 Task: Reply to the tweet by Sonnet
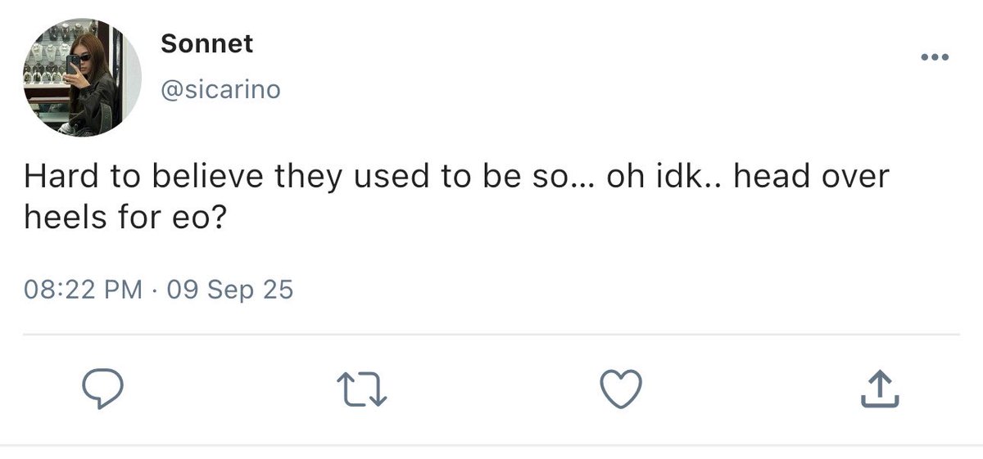[x=104, y=389]
